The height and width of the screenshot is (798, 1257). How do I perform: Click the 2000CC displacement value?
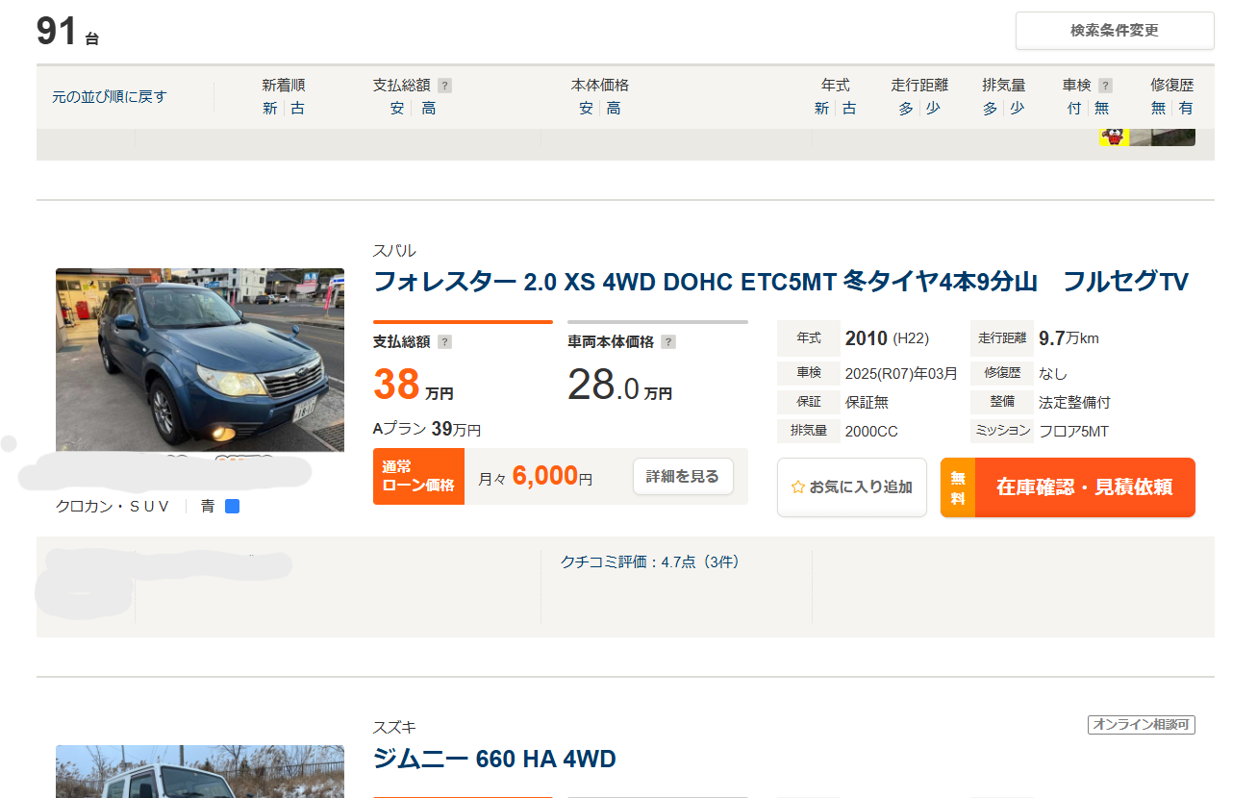pyautogui.click(x=871, y=431)
